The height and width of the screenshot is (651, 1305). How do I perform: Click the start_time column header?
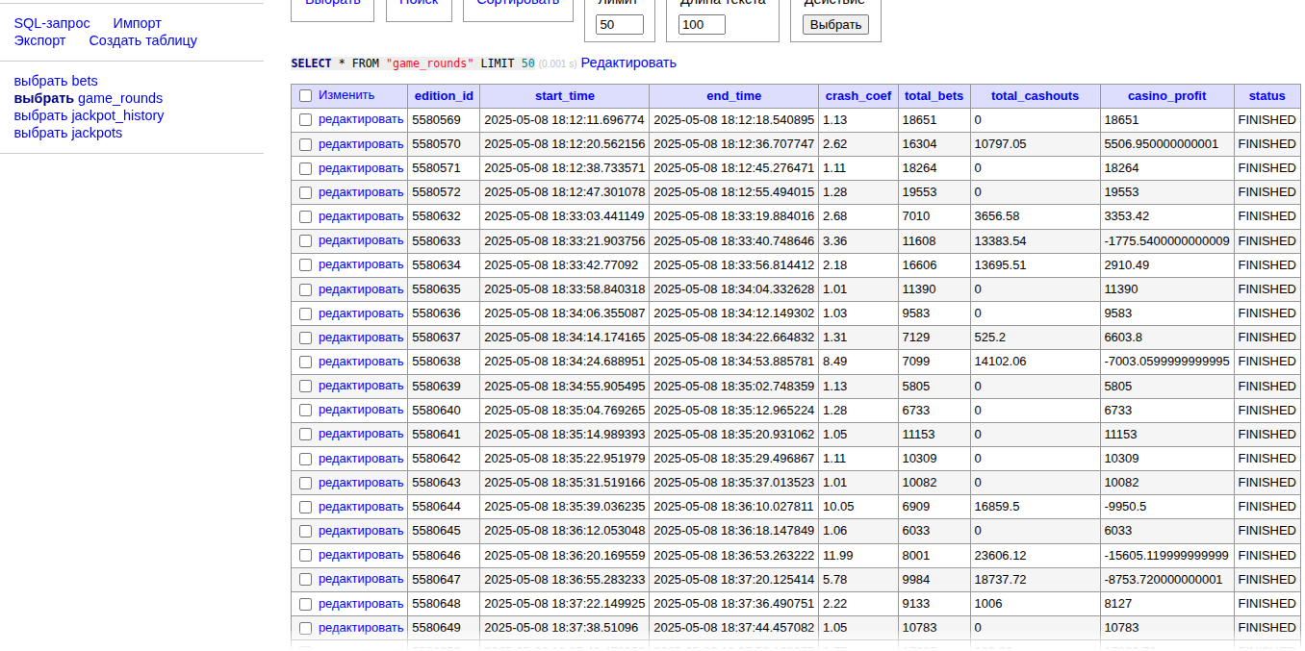coord(564,96)
